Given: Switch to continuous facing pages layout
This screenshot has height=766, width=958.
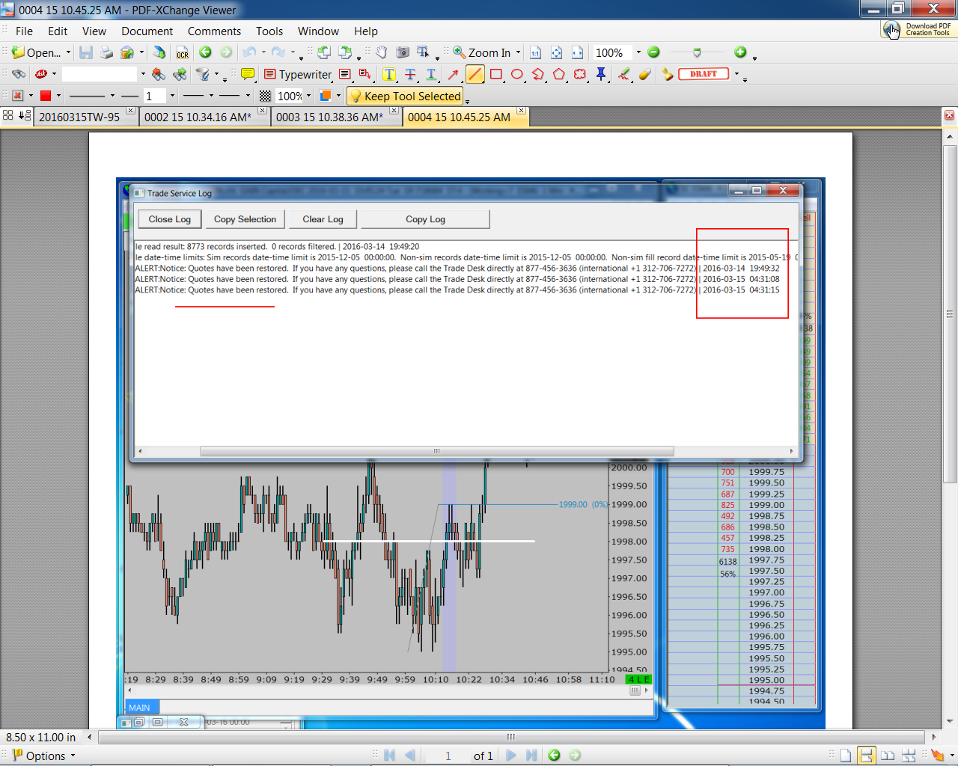Looking at the screenshot, I should (x=909, y=756).
